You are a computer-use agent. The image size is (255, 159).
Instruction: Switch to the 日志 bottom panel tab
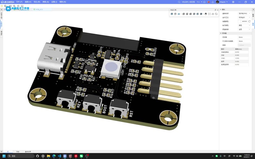(18, 152)
